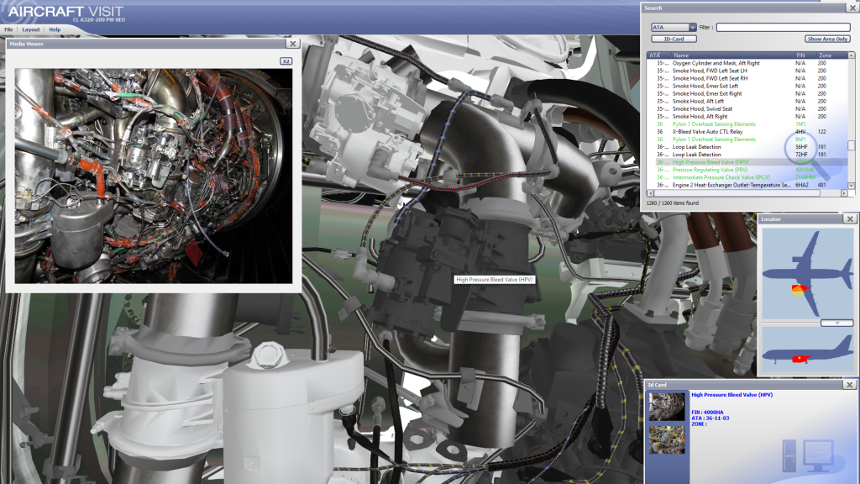Select Intermediate Pressure Check Valve (IPCV) row

click(747, 178)
